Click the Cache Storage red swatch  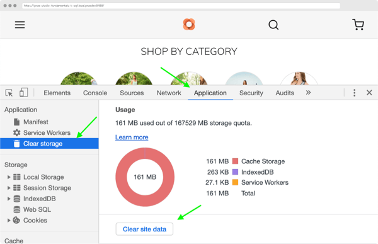pyautogui.click(x=235, y=161)
